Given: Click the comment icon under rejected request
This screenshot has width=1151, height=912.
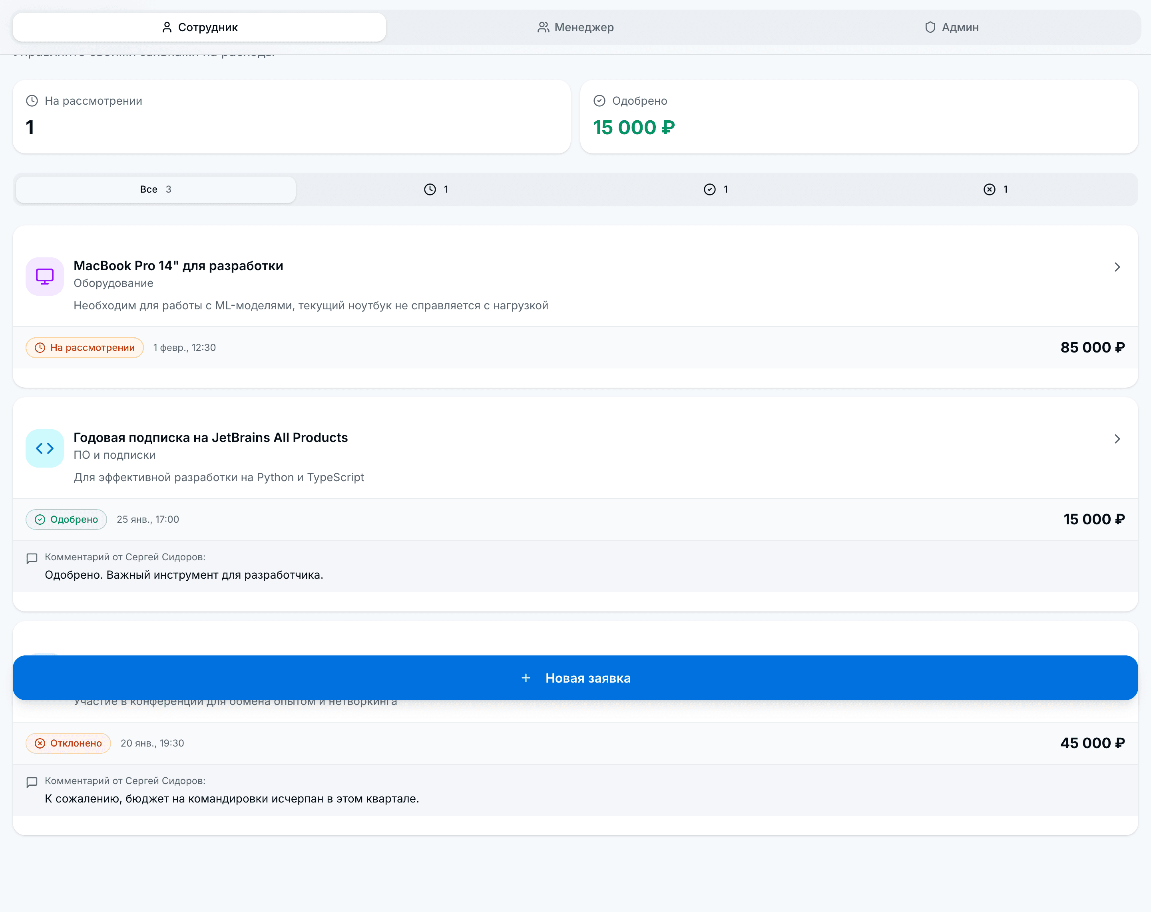Looking at the screenshot, I should click(x=32, y=782).
